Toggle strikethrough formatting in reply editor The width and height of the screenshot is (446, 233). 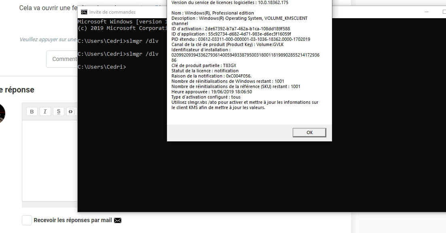click(58, 111)
